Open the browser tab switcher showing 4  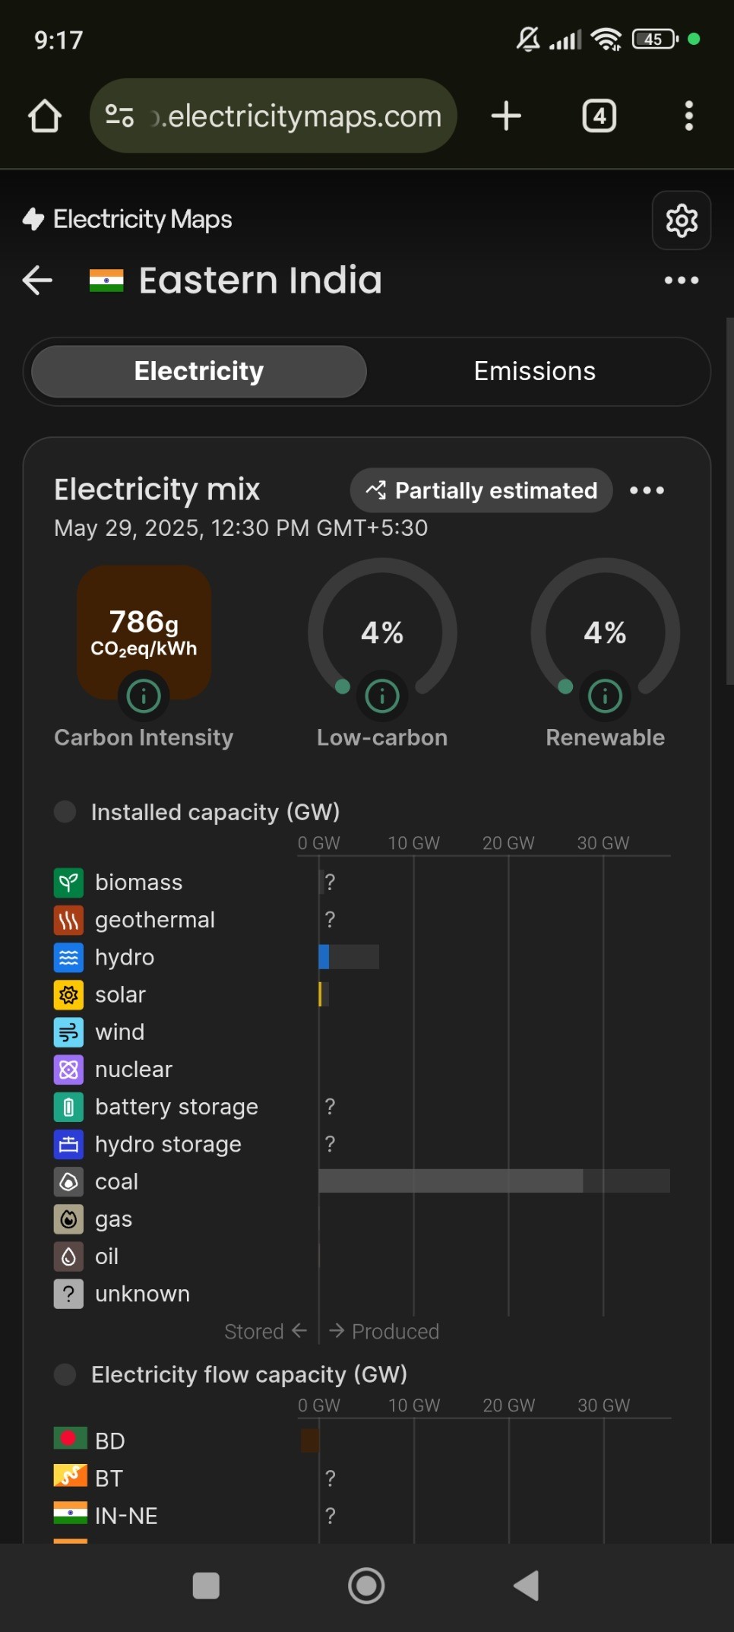pos(600,116)
